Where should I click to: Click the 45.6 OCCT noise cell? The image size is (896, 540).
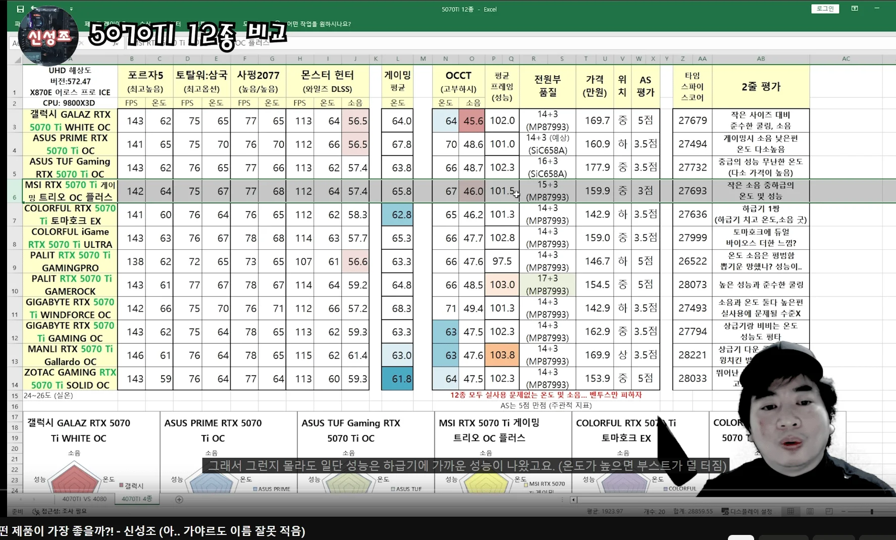[472, 121]
